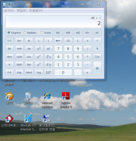Toggle the Inv inverse functions button
This screenshot has height=141, width=136.
tap(19, 41)
